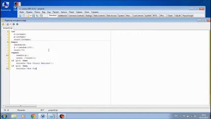The image size is (211, 119).
Task: Open the Компьютер desktop icon
Action: (x=6, y=6)
